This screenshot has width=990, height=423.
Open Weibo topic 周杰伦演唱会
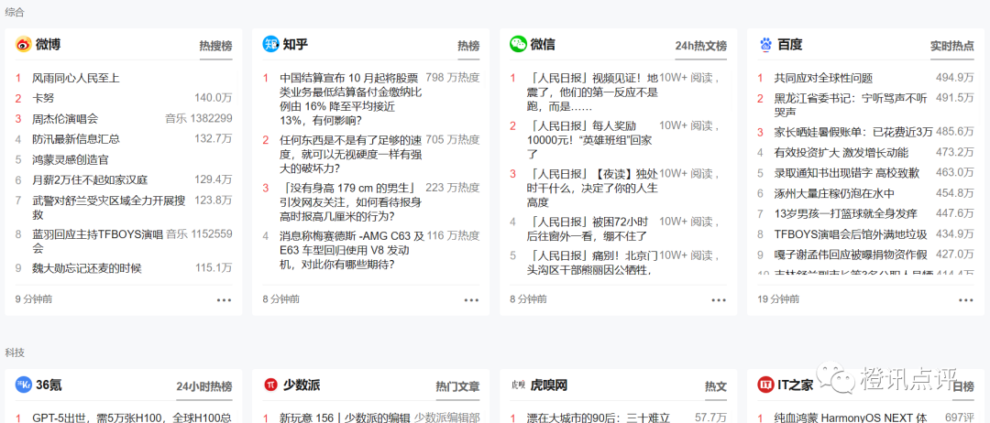[x=65, y=118]
